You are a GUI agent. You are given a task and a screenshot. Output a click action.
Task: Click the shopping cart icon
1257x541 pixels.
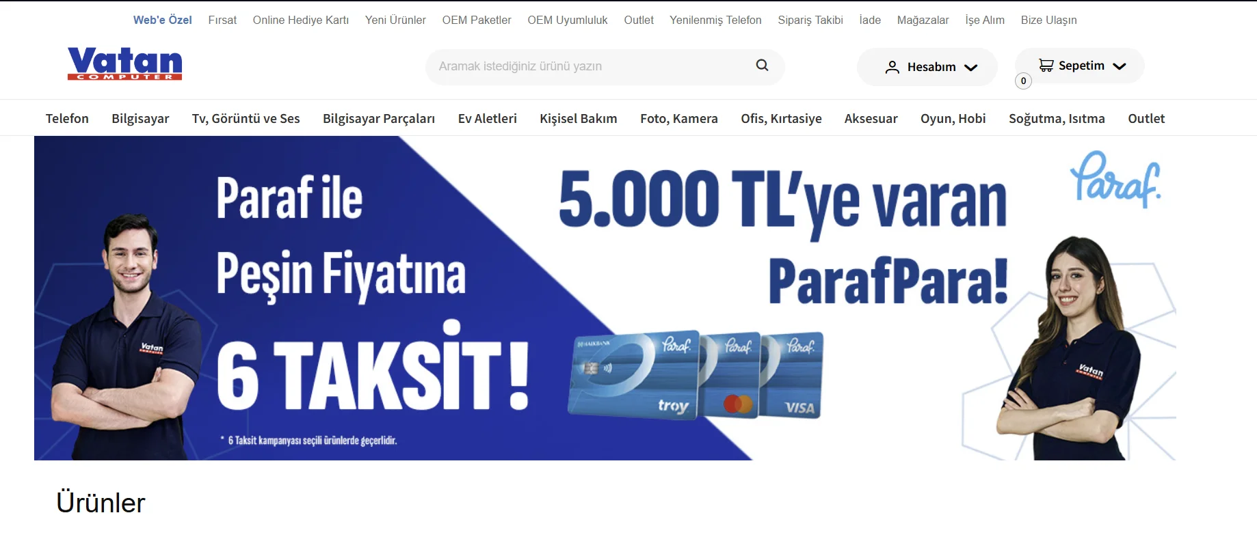(x=1046, y=66)
